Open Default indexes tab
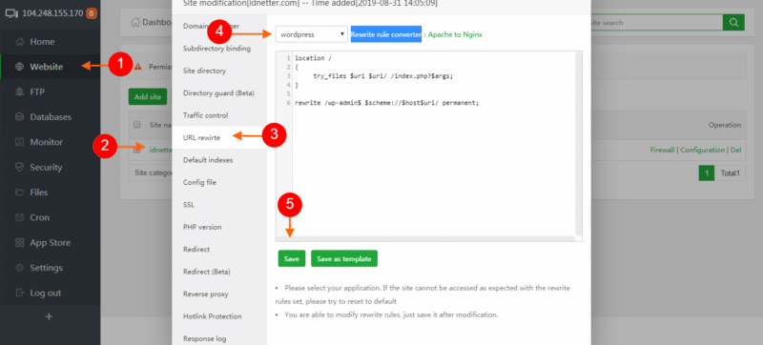The height and width of the screenshot is (345, 763). point(208,160)
